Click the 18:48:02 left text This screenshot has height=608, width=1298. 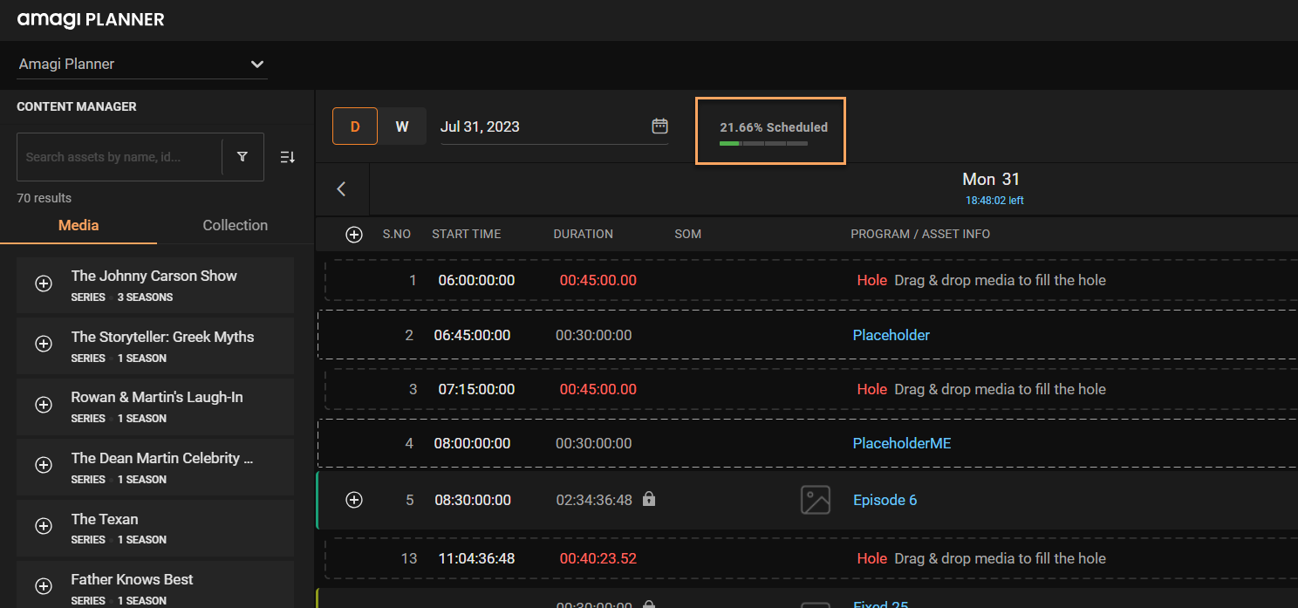pos(994,201)
